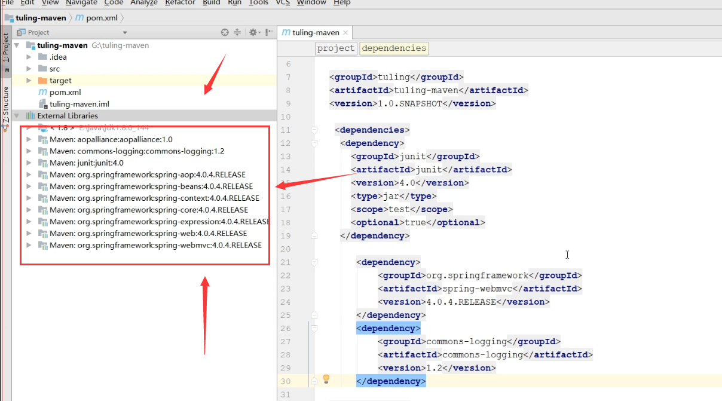Click the library icon beside aopalliance:aopalliance:1.0
The image size is (722, 401).
click(x=42, y=139)
